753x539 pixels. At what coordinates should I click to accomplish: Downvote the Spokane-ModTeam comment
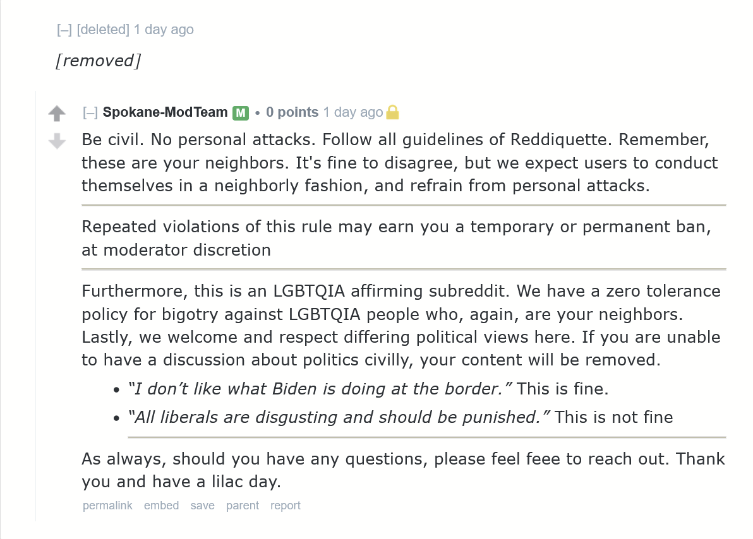pos(57,141)
